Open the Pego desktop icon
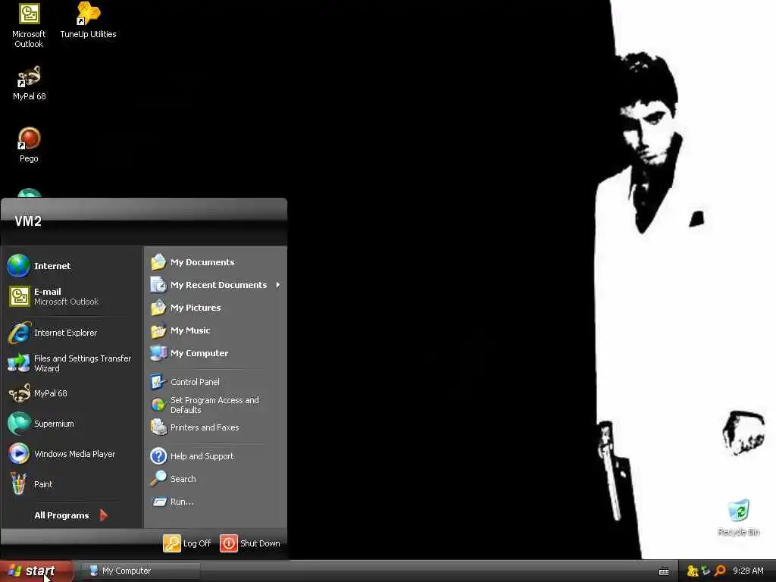 tap(29, 145)
